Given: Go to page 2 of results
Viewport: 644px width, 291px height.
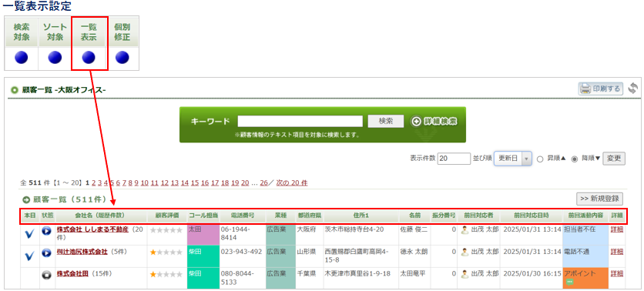Looking at the screenshot, I should [x=94, y=182].
